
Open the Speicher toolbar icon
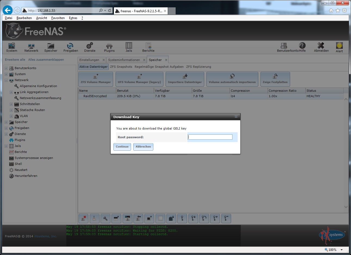click(x=51, y=47)
